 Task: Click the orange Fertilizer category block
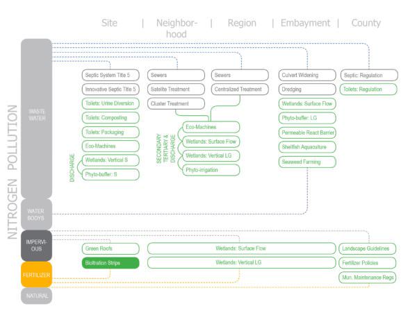36,274
